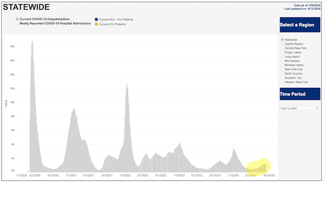Choose the Southern Tier region
The image size is (325, 207).
[x=282, y=78]
